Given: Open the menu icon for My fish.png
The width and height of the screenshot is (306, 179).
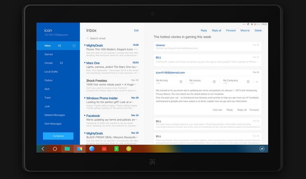Looking at the screenshot, I should pos(181,82).
